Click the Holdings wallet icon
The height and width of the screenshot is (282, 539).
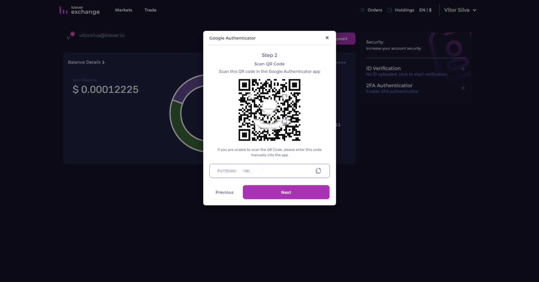389,10
